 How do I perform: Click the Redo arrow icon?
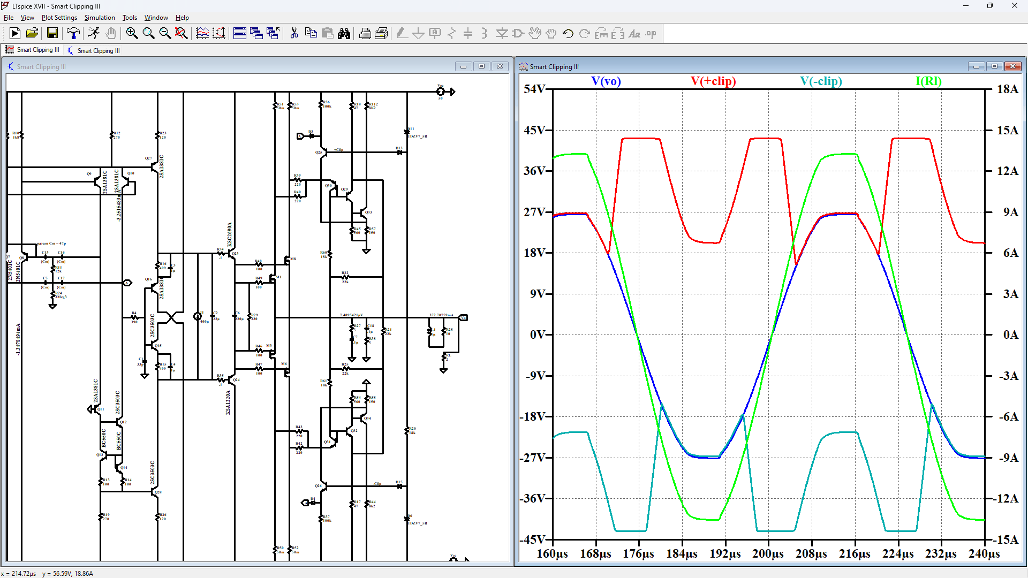point(585,33)
